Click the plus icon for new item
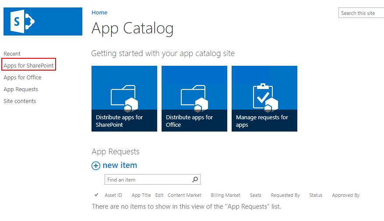384x221 pixels. click(96, 166)
